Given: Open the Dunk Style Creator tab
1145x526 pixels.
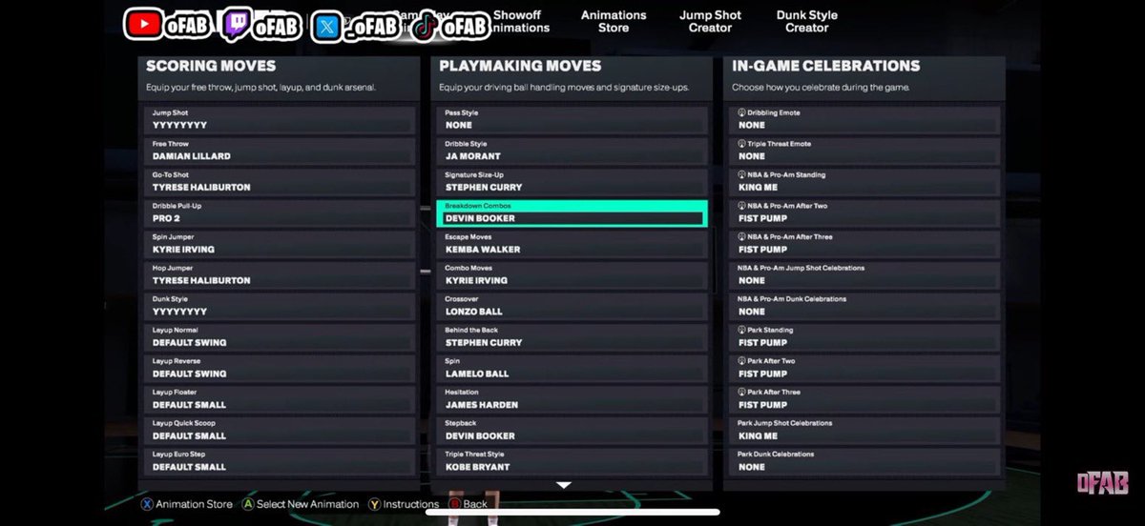Looking at the screenshot, I should pos(807,21).
